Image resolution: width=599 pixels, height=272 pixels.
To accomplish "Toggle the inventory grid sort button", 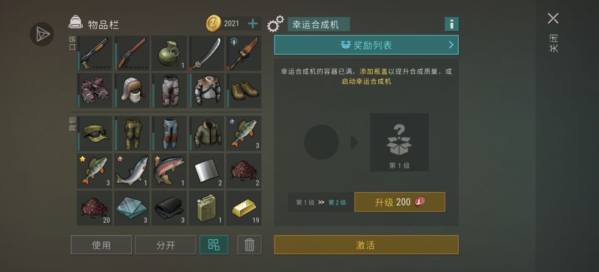I will tap(214, 244).
